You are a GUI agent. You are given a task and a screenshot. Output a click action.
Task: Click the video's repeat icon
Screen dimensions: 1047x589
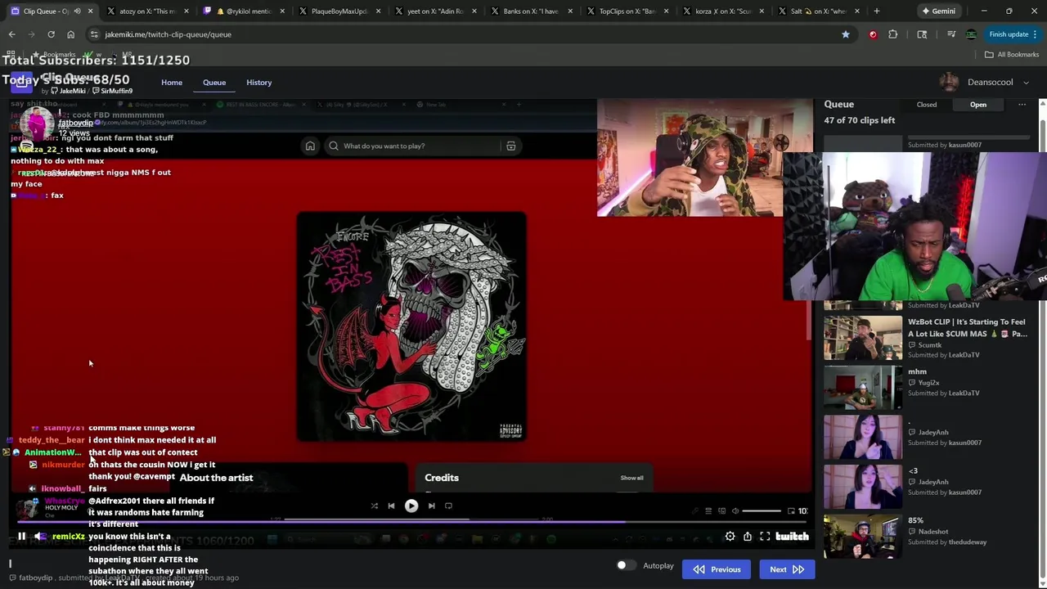coord(448,506)
